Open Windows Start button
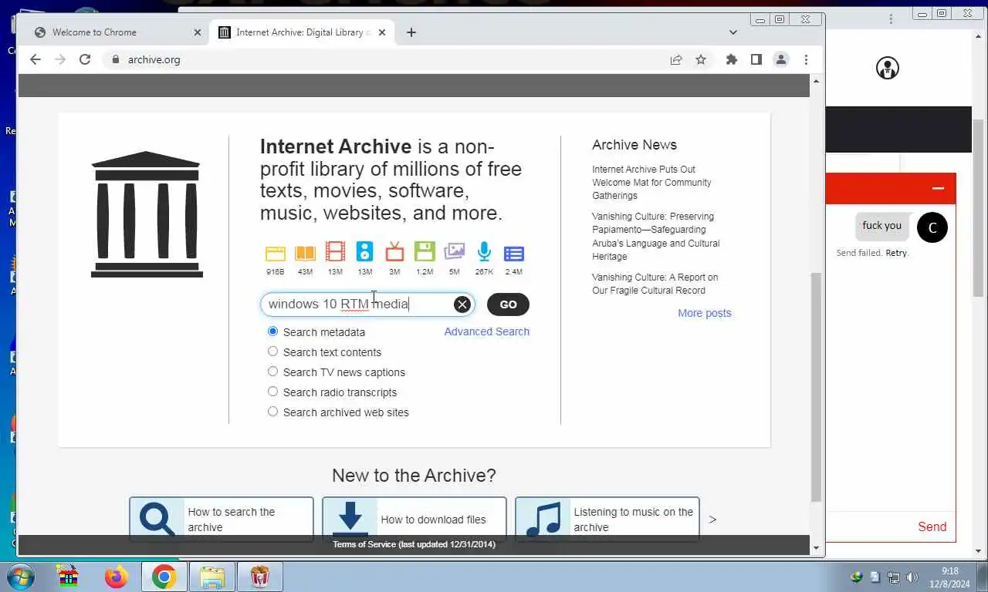988x592 pixels. coord(21,577)
